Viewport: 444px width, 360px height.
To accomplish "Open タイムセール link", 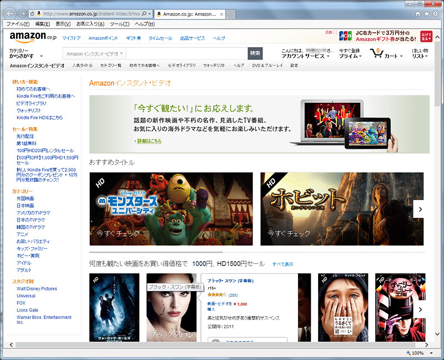I will pyautogui.click(x=160, y=38).
